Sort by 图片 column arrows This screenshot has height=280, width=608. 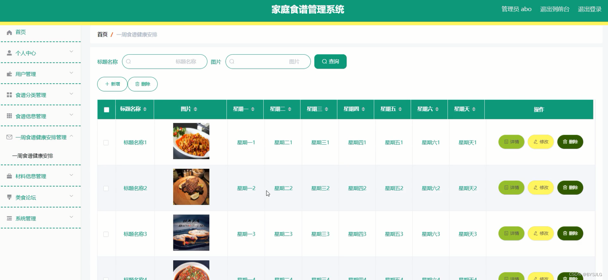coord(195,109)
